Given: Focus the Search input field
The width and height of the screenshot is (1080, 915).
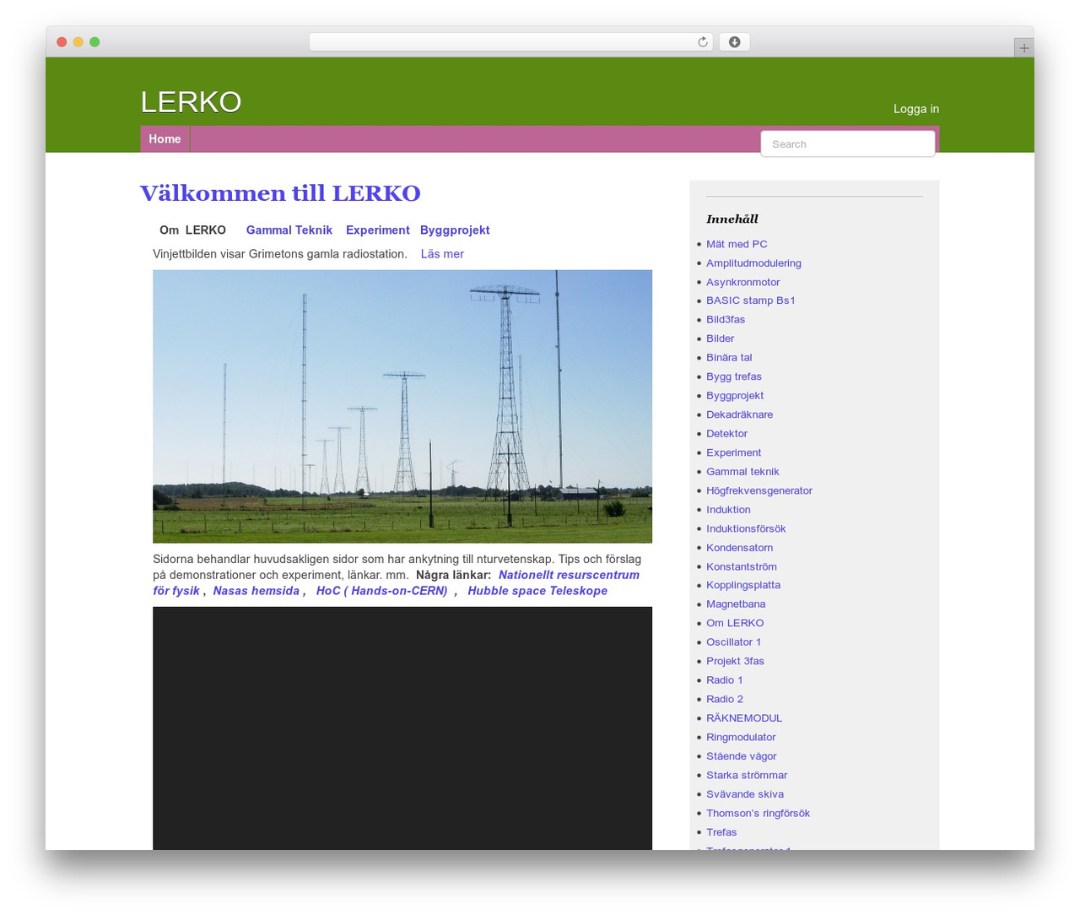Looking at the screenshot, I should pyautogui.click(x=847, y=143).
